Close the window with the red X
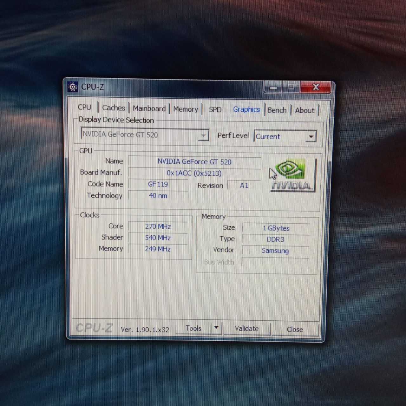This screenshot has height=406, width=406. click(316, 87)
